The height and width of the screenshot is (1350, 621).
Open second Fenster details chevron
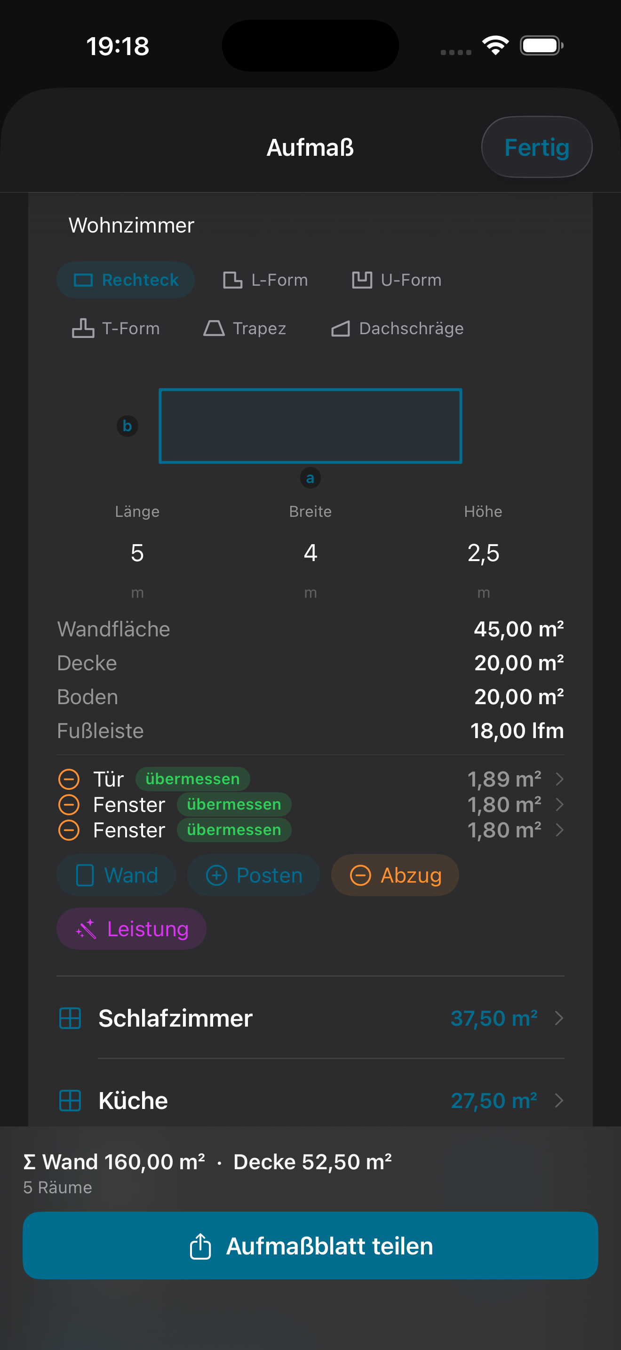coord(559,830)
